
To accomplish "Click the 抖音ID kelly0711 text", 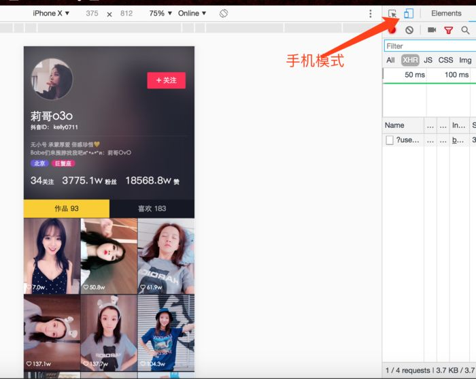I will pyautogui.click(x=54, y=127).
